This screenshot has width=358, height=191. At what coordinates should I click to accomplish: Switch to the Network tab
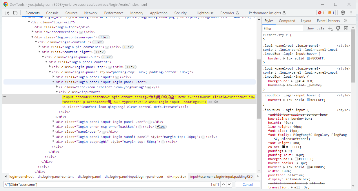[x=91, y=13]
